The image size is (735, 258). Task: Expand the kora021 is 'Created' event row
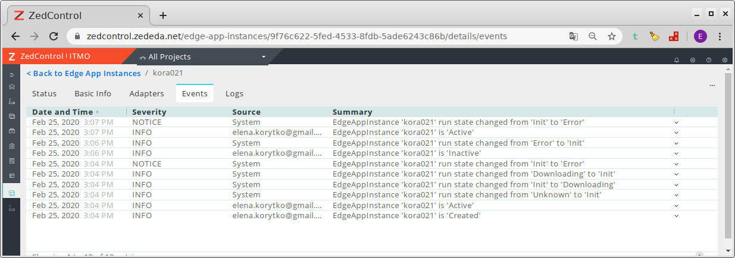click(676, 216)
